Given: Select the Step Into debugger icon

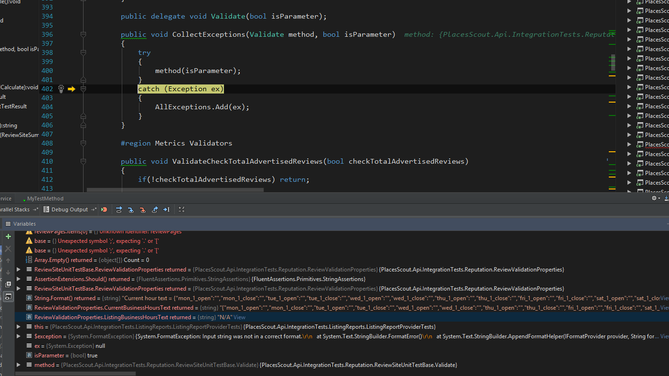Looking at the screenshot, I should pyautogui.click(x=131, y=209).
